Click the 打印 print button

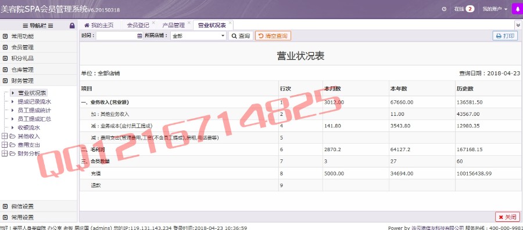pos(505,36)
